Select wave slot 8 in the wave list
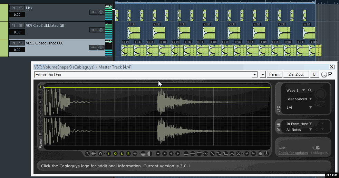This screenshot has height=178, width=339. pyautogui.click(x=40, y=123)
